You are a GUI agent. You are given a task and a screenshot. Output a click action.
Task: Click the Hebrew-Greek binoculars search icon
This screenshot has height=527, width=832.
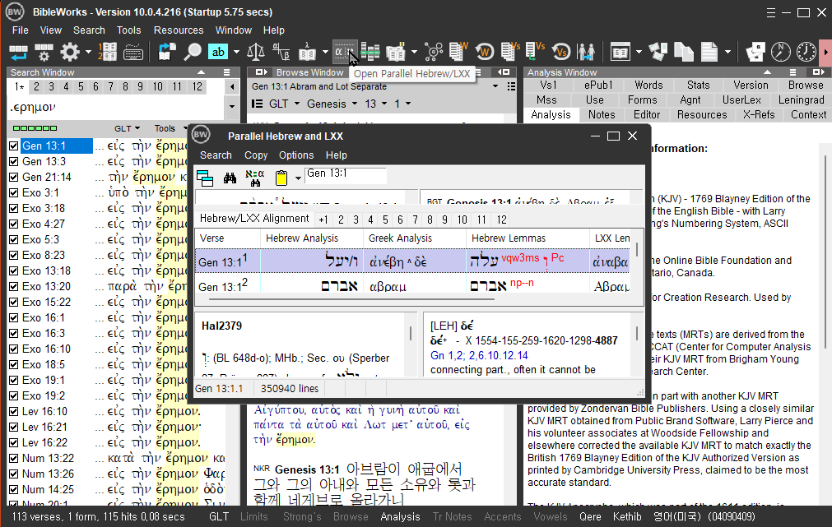click(255, 178)
